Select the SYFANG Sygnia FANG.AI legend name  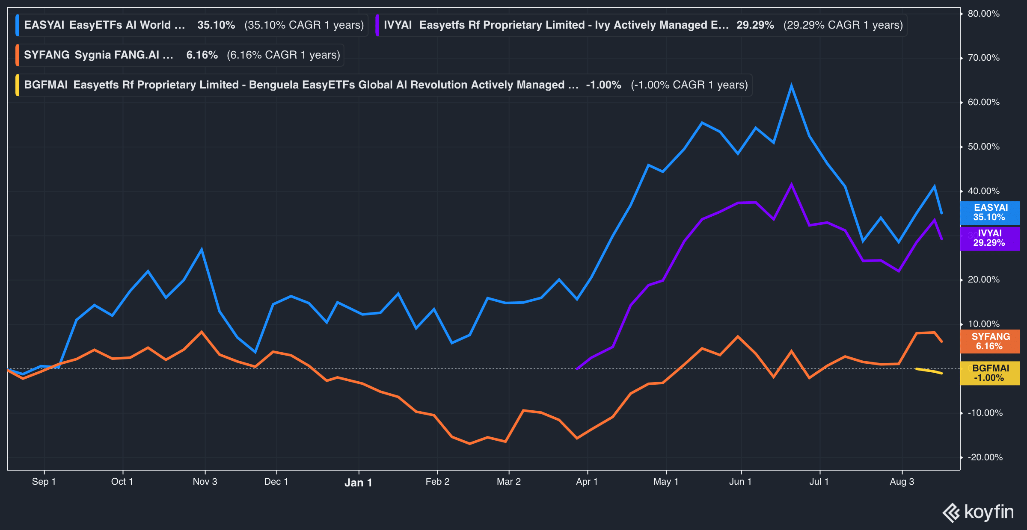[98, 55]
